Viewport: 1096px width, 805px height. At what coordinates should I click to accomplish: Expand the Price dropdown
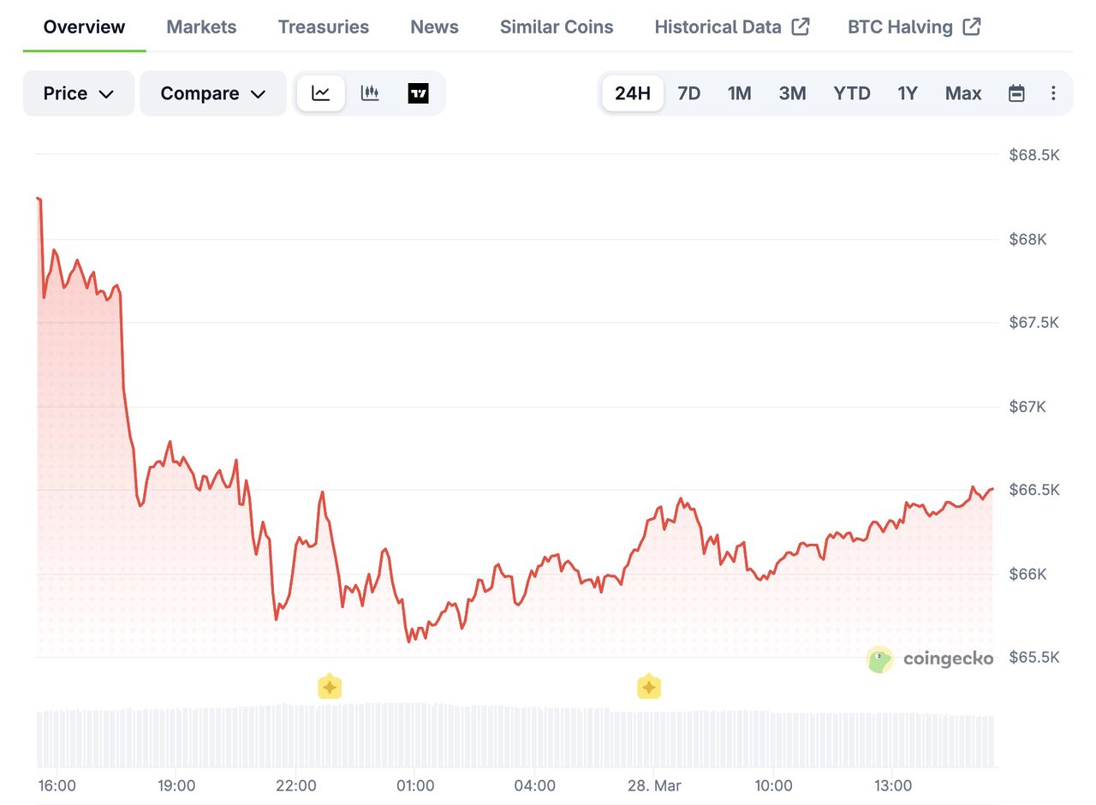pos(79,93)
